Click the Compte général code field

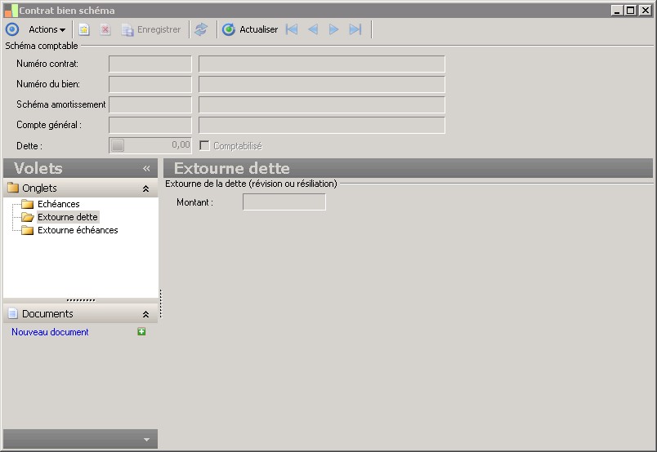(150, 125)
